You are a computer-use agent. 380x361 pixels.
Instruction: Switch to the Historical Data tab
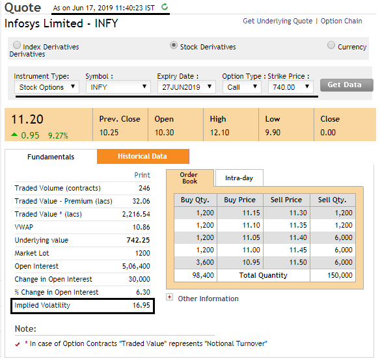tap(143, 157)
